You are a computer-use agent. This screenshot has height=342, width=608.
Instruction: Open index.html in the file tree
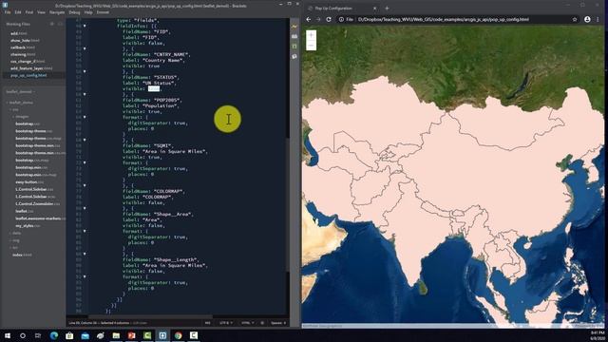pos(22,256)
